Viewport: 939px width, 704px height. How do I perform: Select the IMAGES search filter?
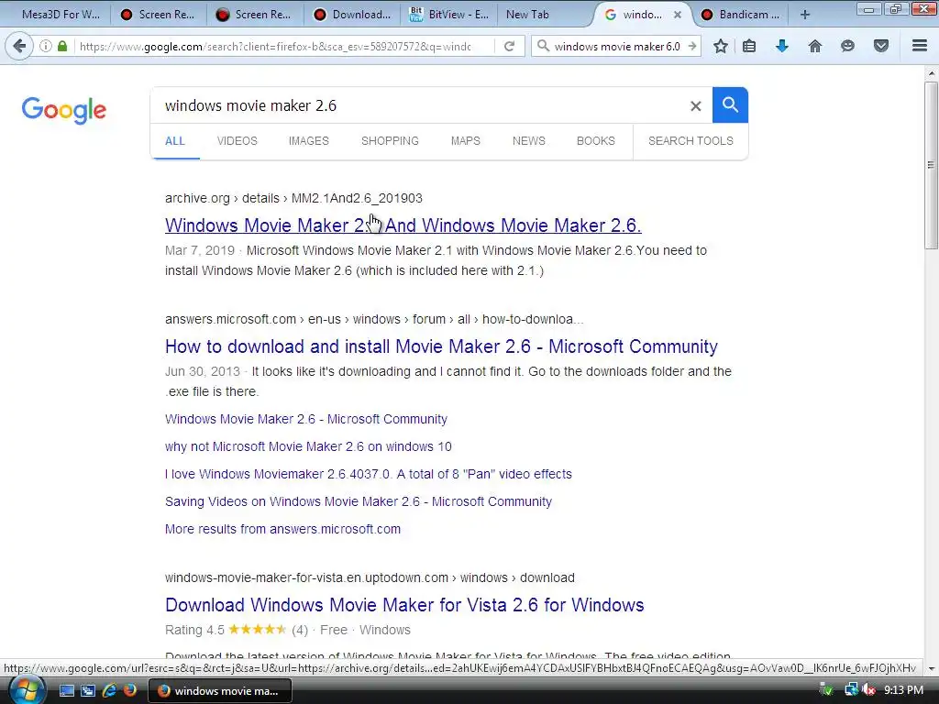point(308,141)
